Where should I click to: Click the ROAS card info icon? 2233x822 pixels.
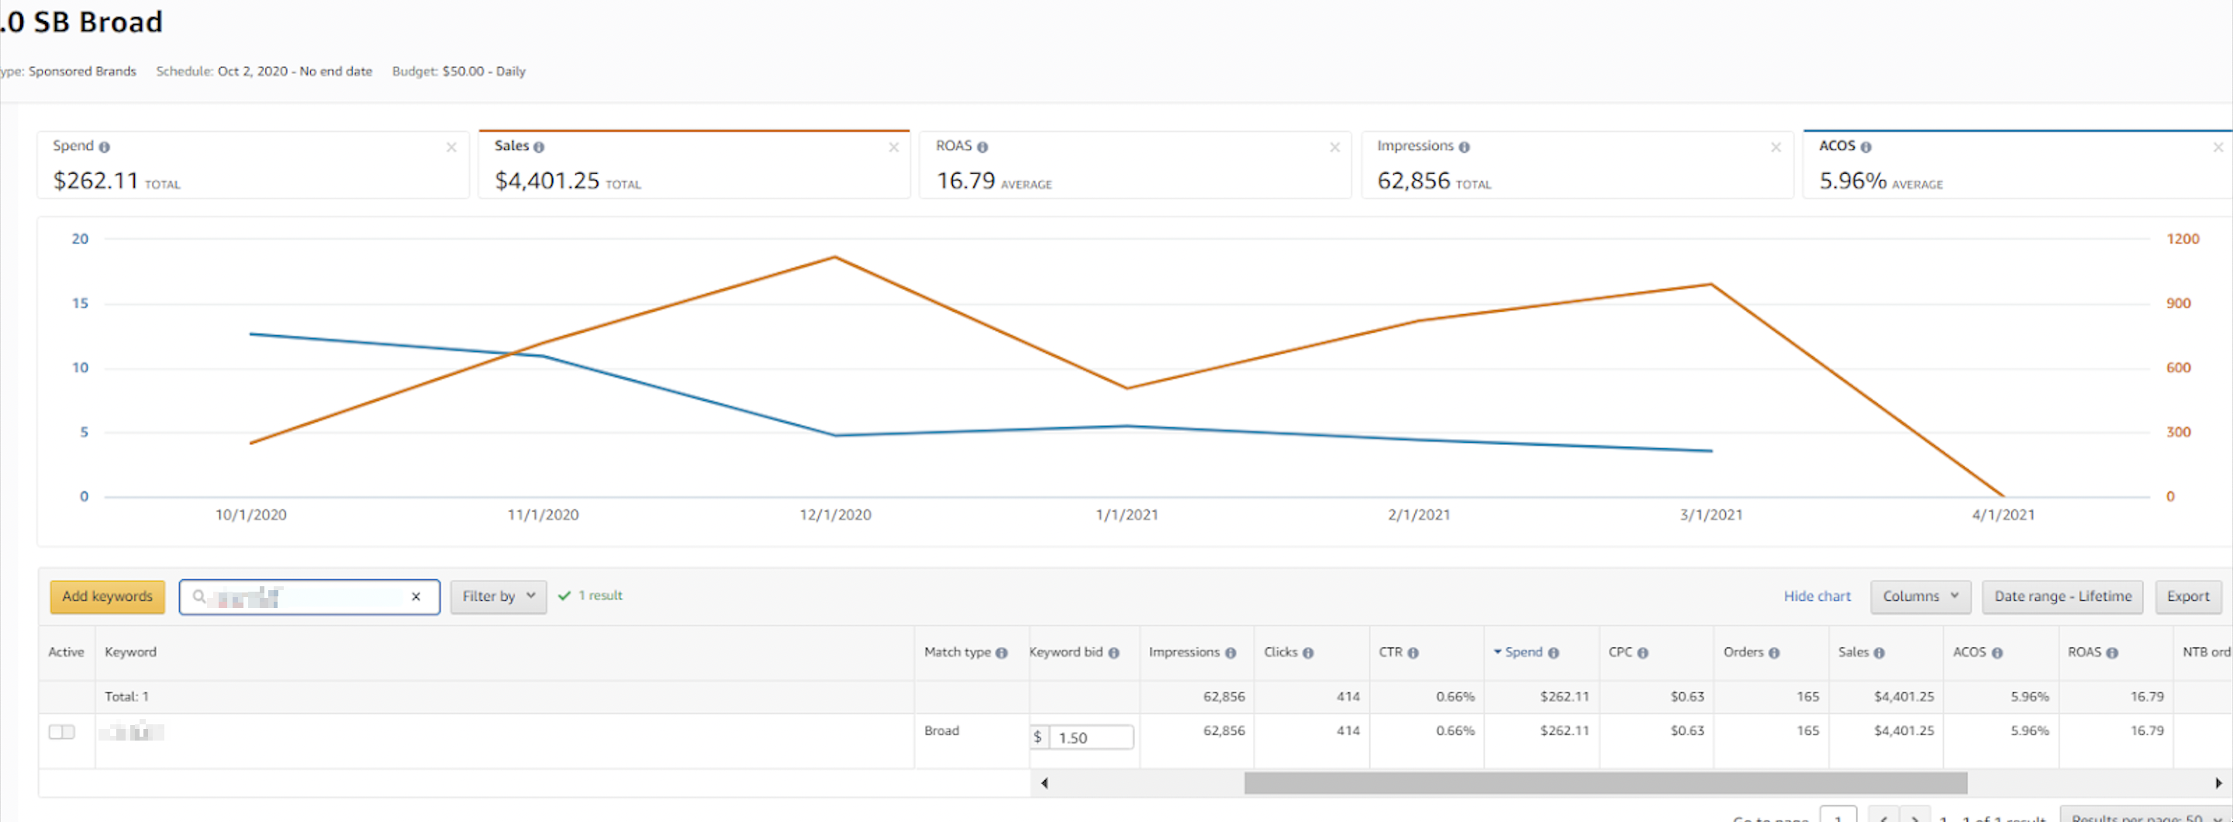point(982,146)
